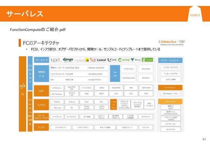210x145 pixels.
Task: Click the サーバレス slide title
Action: 25,14
